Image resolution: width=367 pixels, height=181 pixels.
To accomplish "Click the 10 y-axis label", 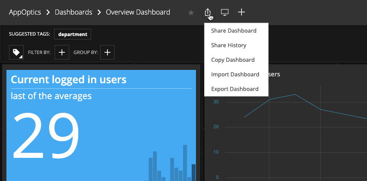I will coord(216,152).
